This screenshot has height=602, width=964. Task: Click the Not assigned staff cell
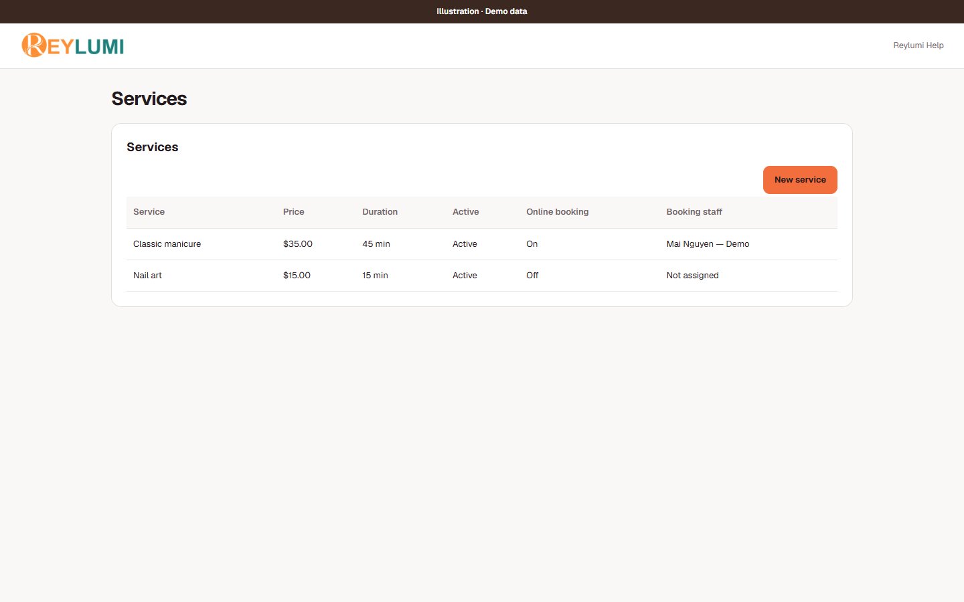point(692,276)
